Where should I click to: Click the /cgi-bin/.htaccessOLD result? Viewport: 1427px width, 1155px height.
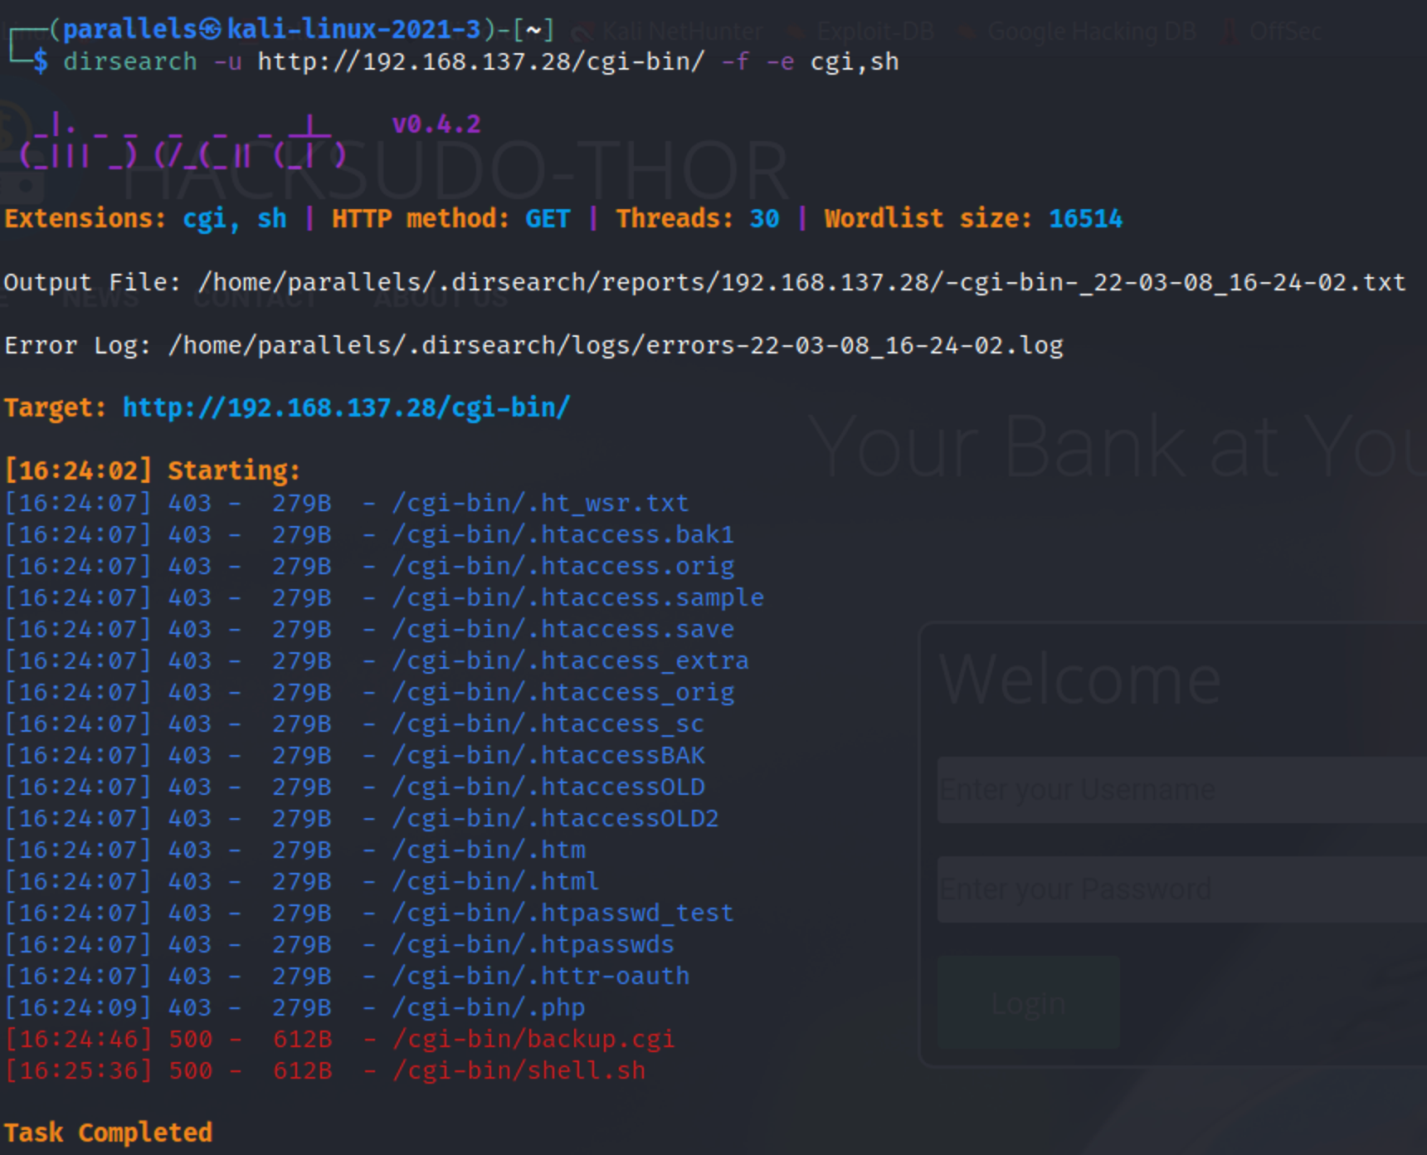[548, 787]
